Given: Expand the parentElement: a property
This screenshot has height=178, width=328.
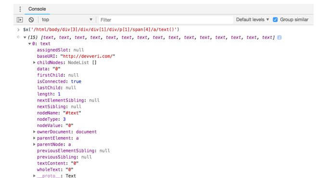Looking at the screenshot, I should [x=34, y=138].
